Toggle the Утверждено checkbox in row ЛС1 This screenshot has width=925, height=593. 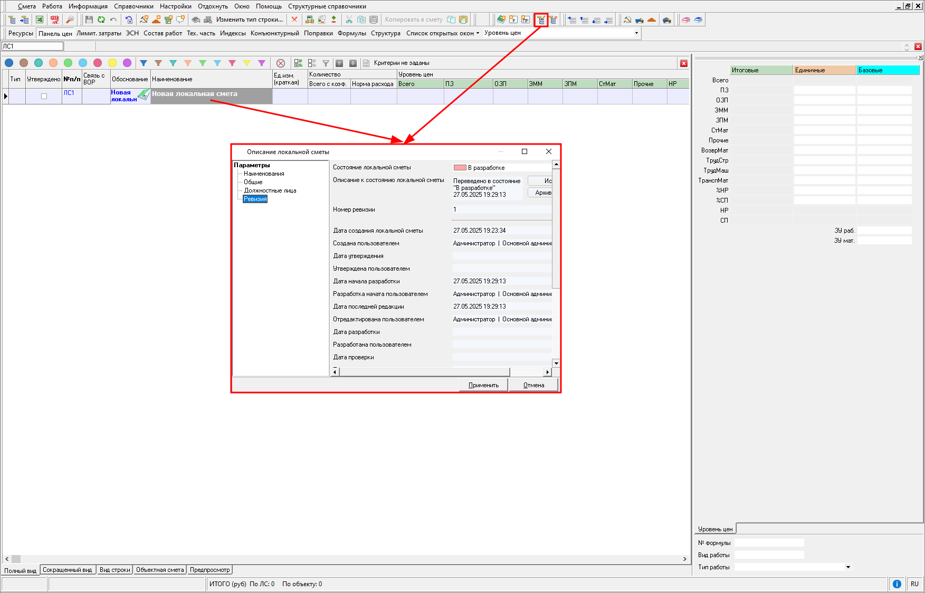(44, 96)
